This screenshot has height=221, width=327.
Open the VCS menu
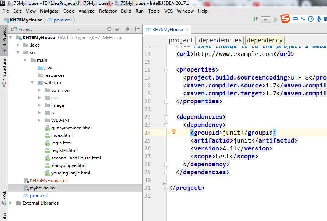(x=168, y=11)
